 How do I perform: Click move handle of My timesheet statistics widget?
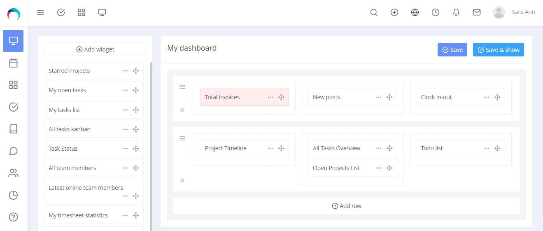tap(136, 215)
